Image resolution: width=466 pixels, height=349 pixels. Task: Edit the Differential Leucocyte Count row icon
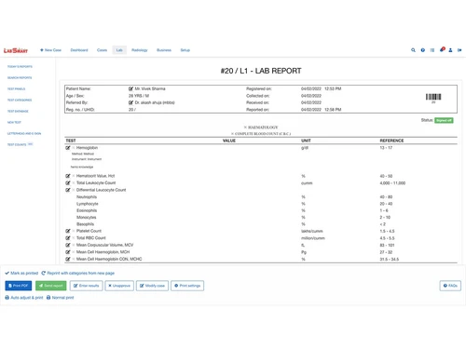68,190
